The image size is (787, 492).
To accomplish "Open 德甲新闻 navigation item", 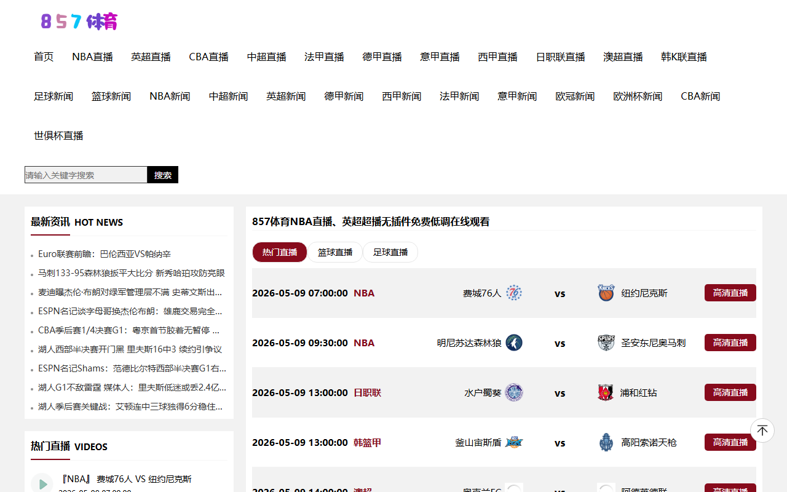I will [344, 96].
